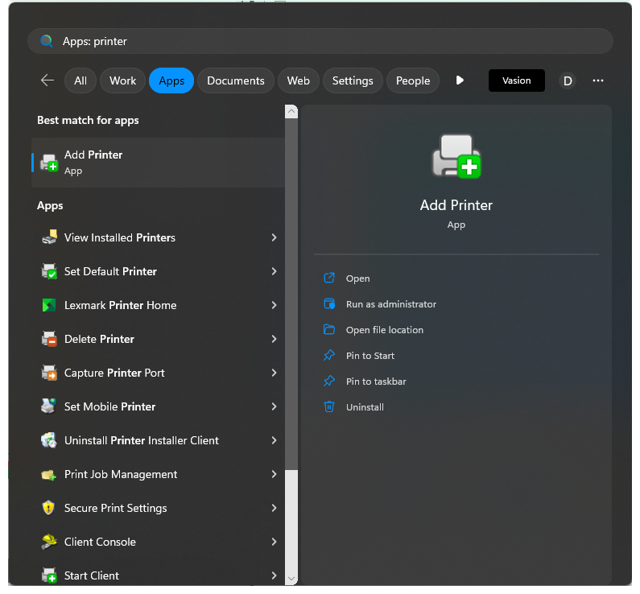Expand Lexmark Printer Home chevron

(274, 305)
